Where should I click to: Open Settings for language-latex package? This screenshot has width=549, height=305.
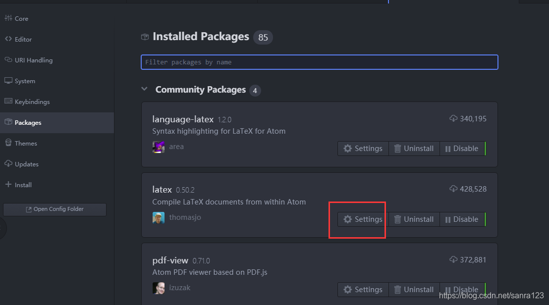(363, 149)
